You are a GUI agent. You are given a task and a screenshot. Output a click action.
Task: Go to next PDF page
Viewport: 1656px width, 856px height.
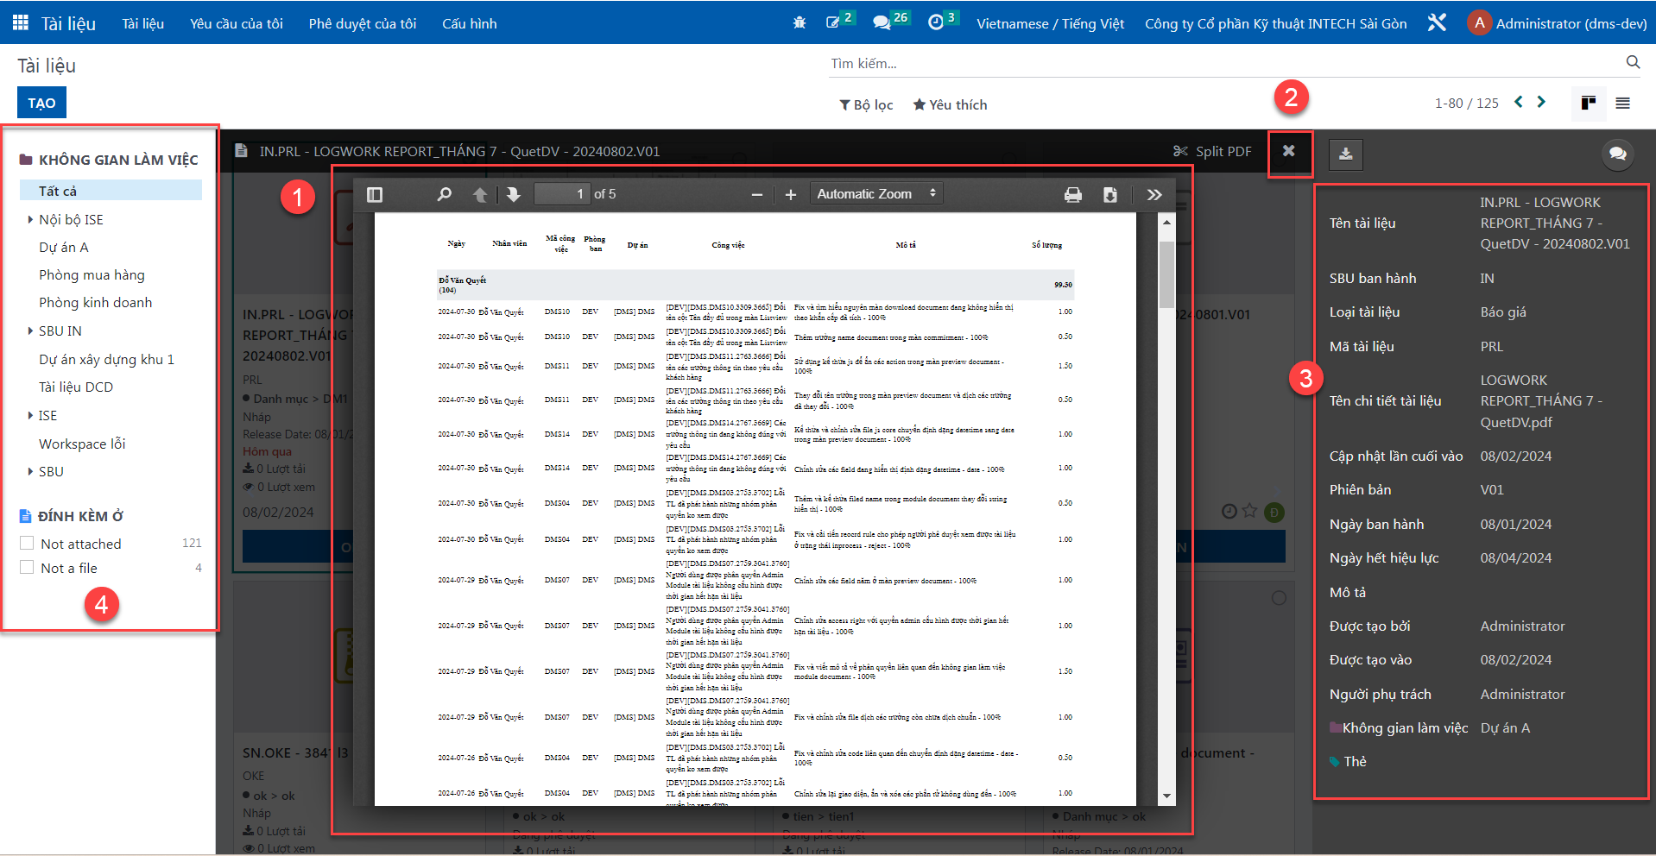514,195
